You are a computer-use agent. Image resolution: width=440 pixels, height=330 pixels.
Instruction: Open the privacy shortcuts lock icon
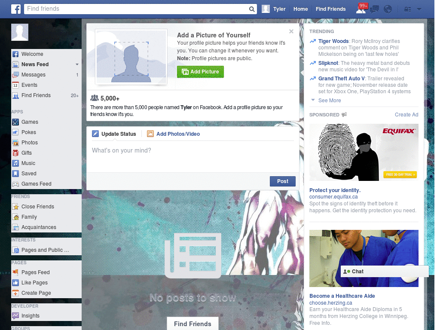point(407,9)
